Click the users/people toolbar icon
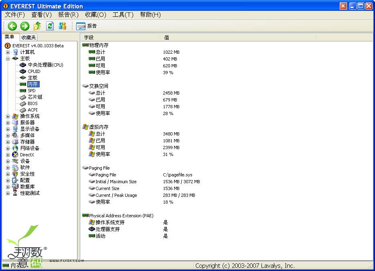This screenshot has height=271, width=375. click(x=63, y=26)
